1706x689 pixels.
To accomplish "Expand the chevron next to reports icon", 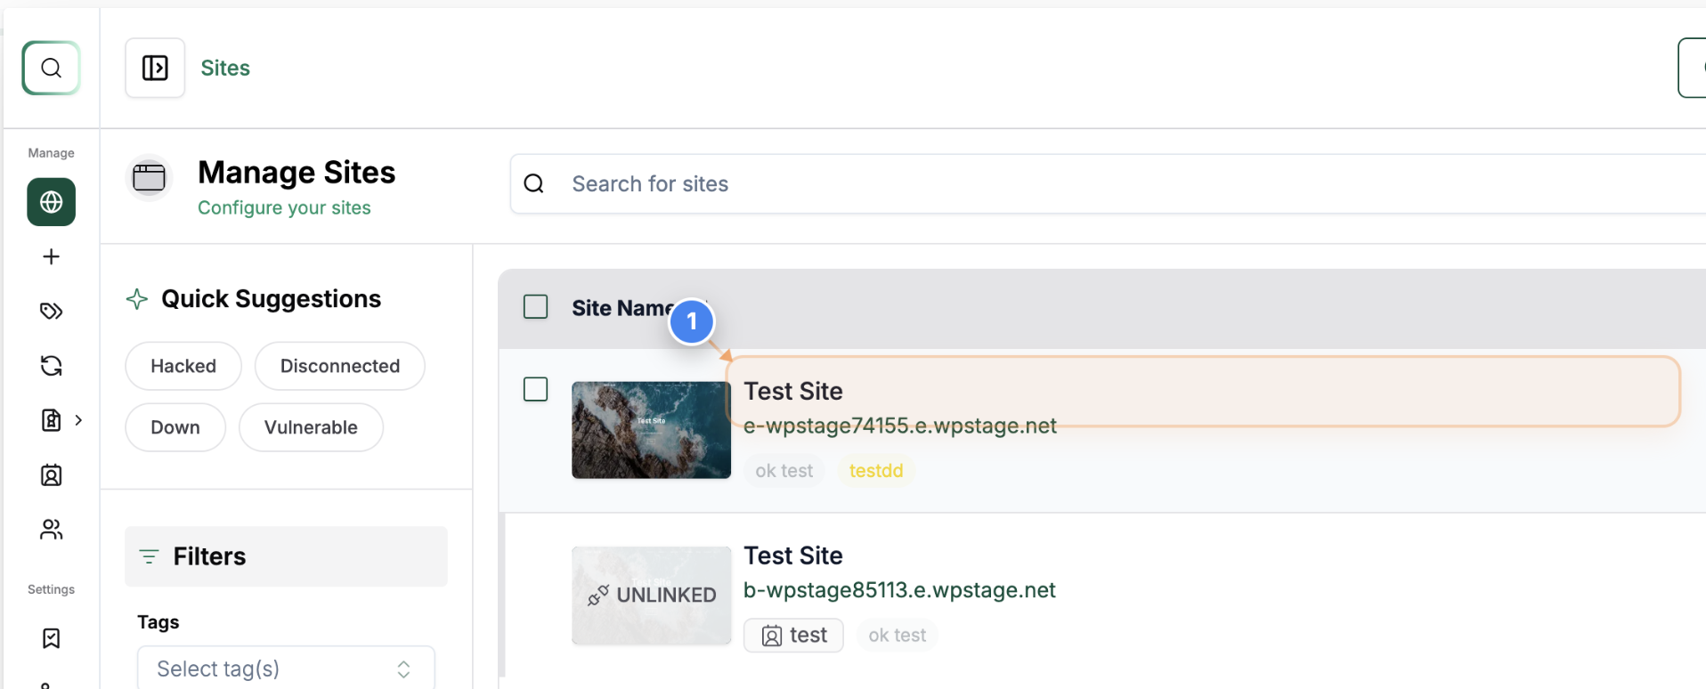I will point(78,420).
